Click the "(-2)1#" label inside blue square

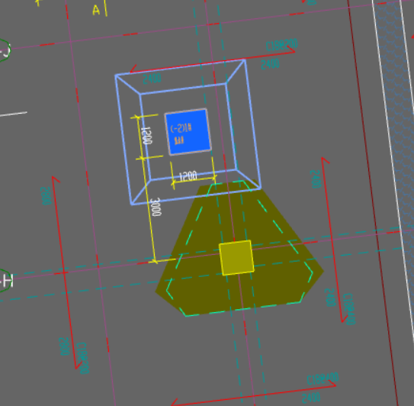181,128
